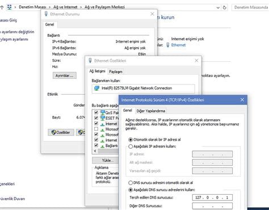This screenshot has height=210, width=269.
Task: Toggle the ESET checkbox in components list
Action: [x=96, y=118]
